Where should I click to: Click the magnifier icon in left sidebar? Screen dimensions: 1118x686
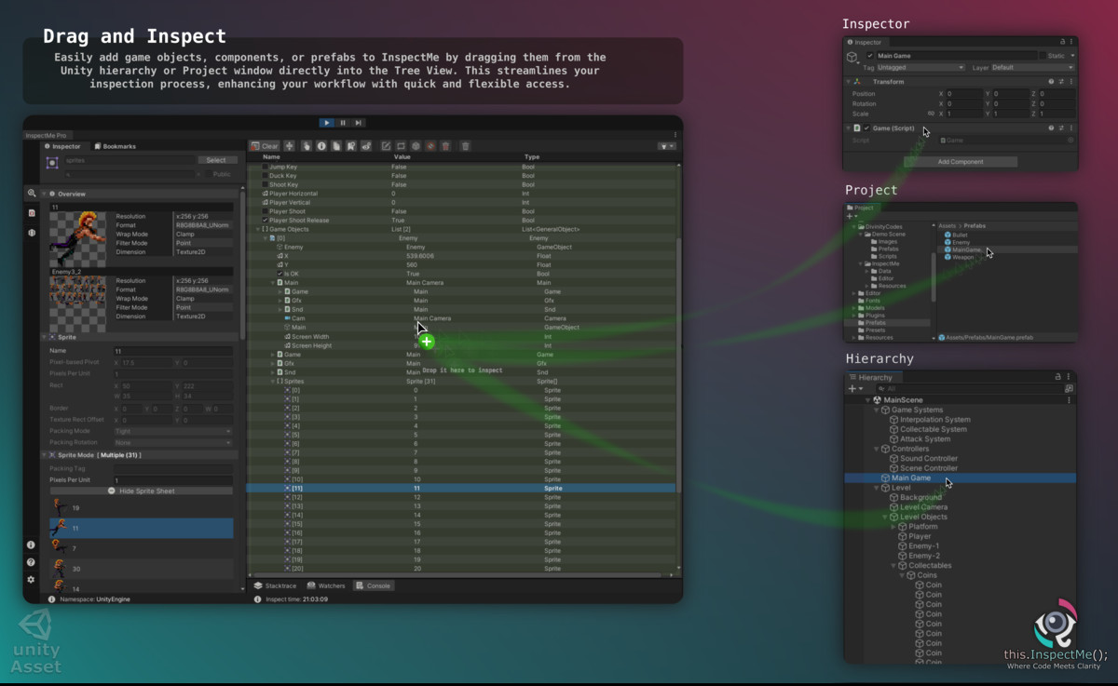coord(32,194)
